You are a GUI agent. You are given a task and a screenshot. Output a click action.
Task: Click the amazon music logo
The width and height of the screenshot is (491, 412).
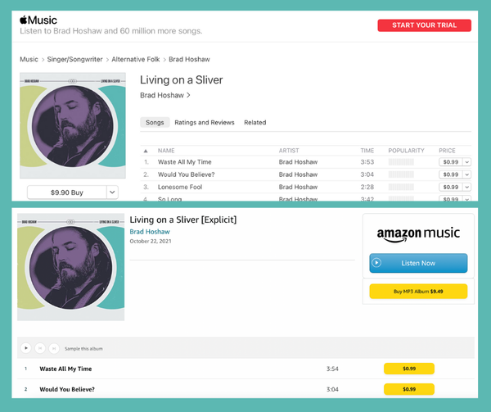click(x=418, y=234)
